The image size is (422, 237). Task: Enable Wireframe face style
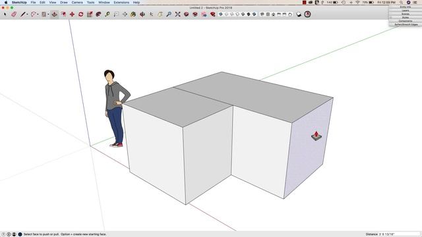231,14
